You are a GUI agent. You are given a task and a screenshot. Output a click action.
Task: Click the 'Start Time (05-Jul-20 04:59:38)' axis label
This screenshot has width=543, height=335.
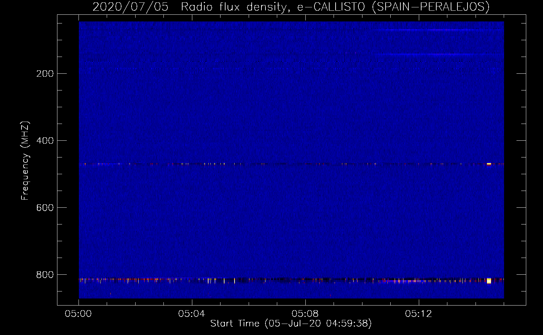tap(291, 324)
